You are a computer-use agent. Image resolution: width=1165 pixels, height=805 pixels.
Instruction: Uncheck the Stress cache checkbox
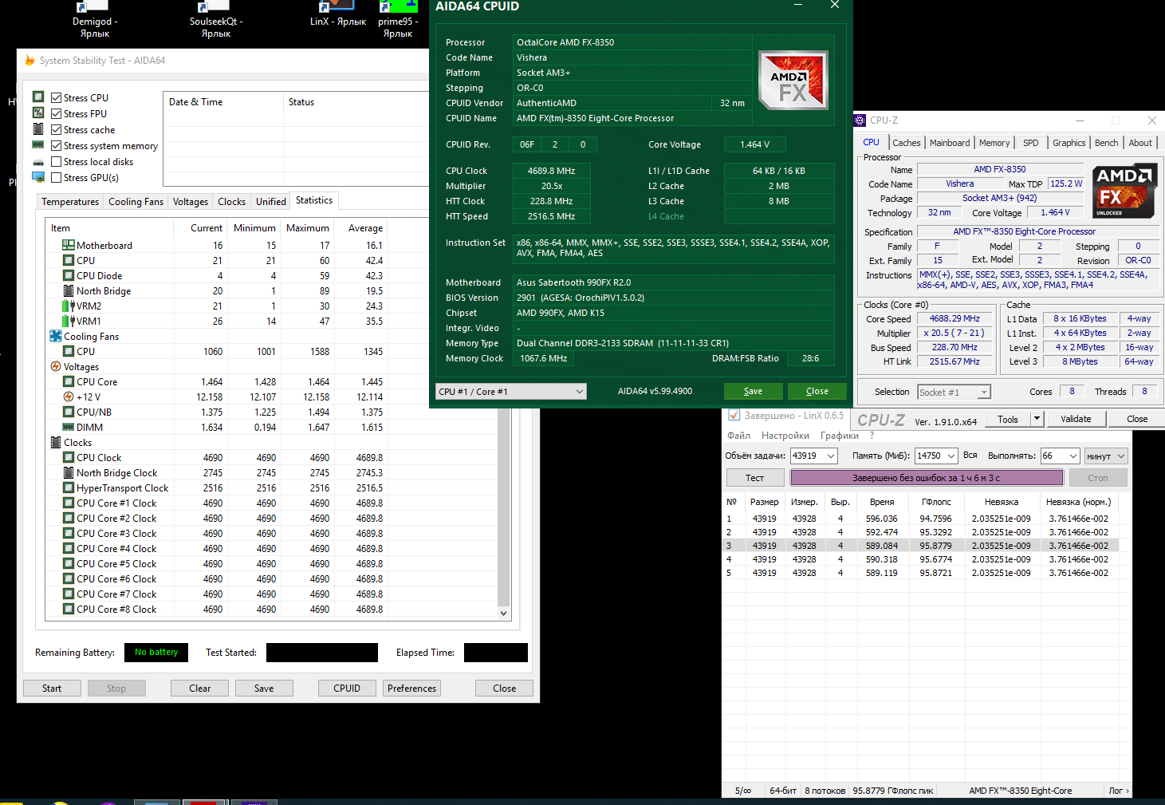tap(57, 130)
